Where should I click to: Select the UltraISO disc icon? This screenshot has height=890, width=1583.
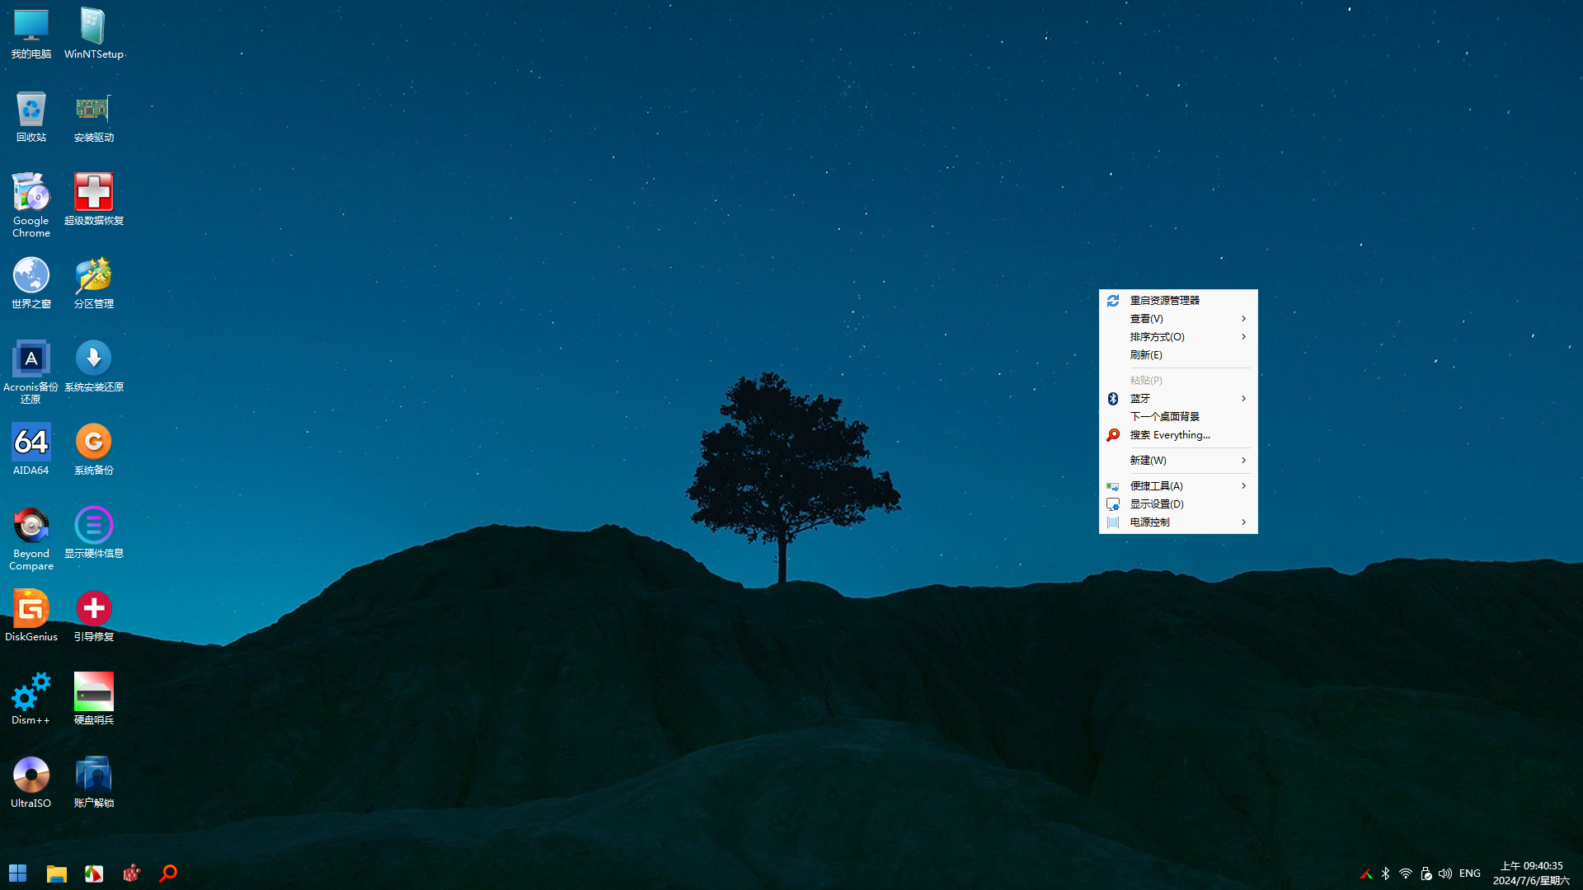(x=31, y=775)
